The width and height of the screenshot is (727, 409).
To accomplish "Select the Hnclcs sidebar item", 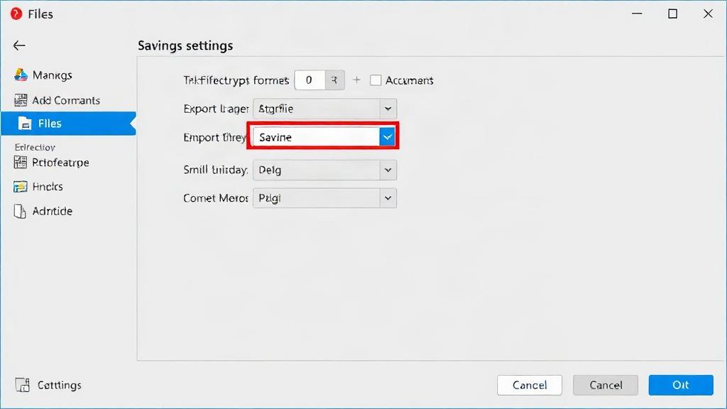I will [x=38, y=187].
